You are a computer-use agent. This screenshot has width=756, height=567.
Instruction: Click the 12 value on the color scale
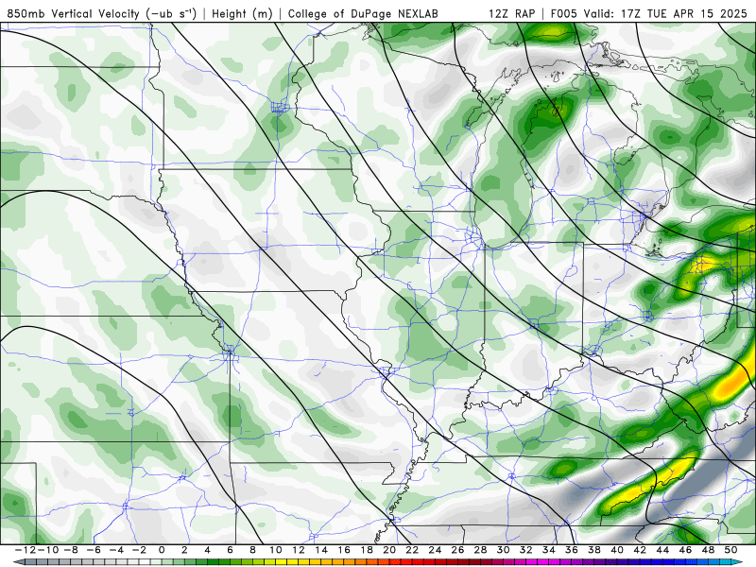point(299,550)
